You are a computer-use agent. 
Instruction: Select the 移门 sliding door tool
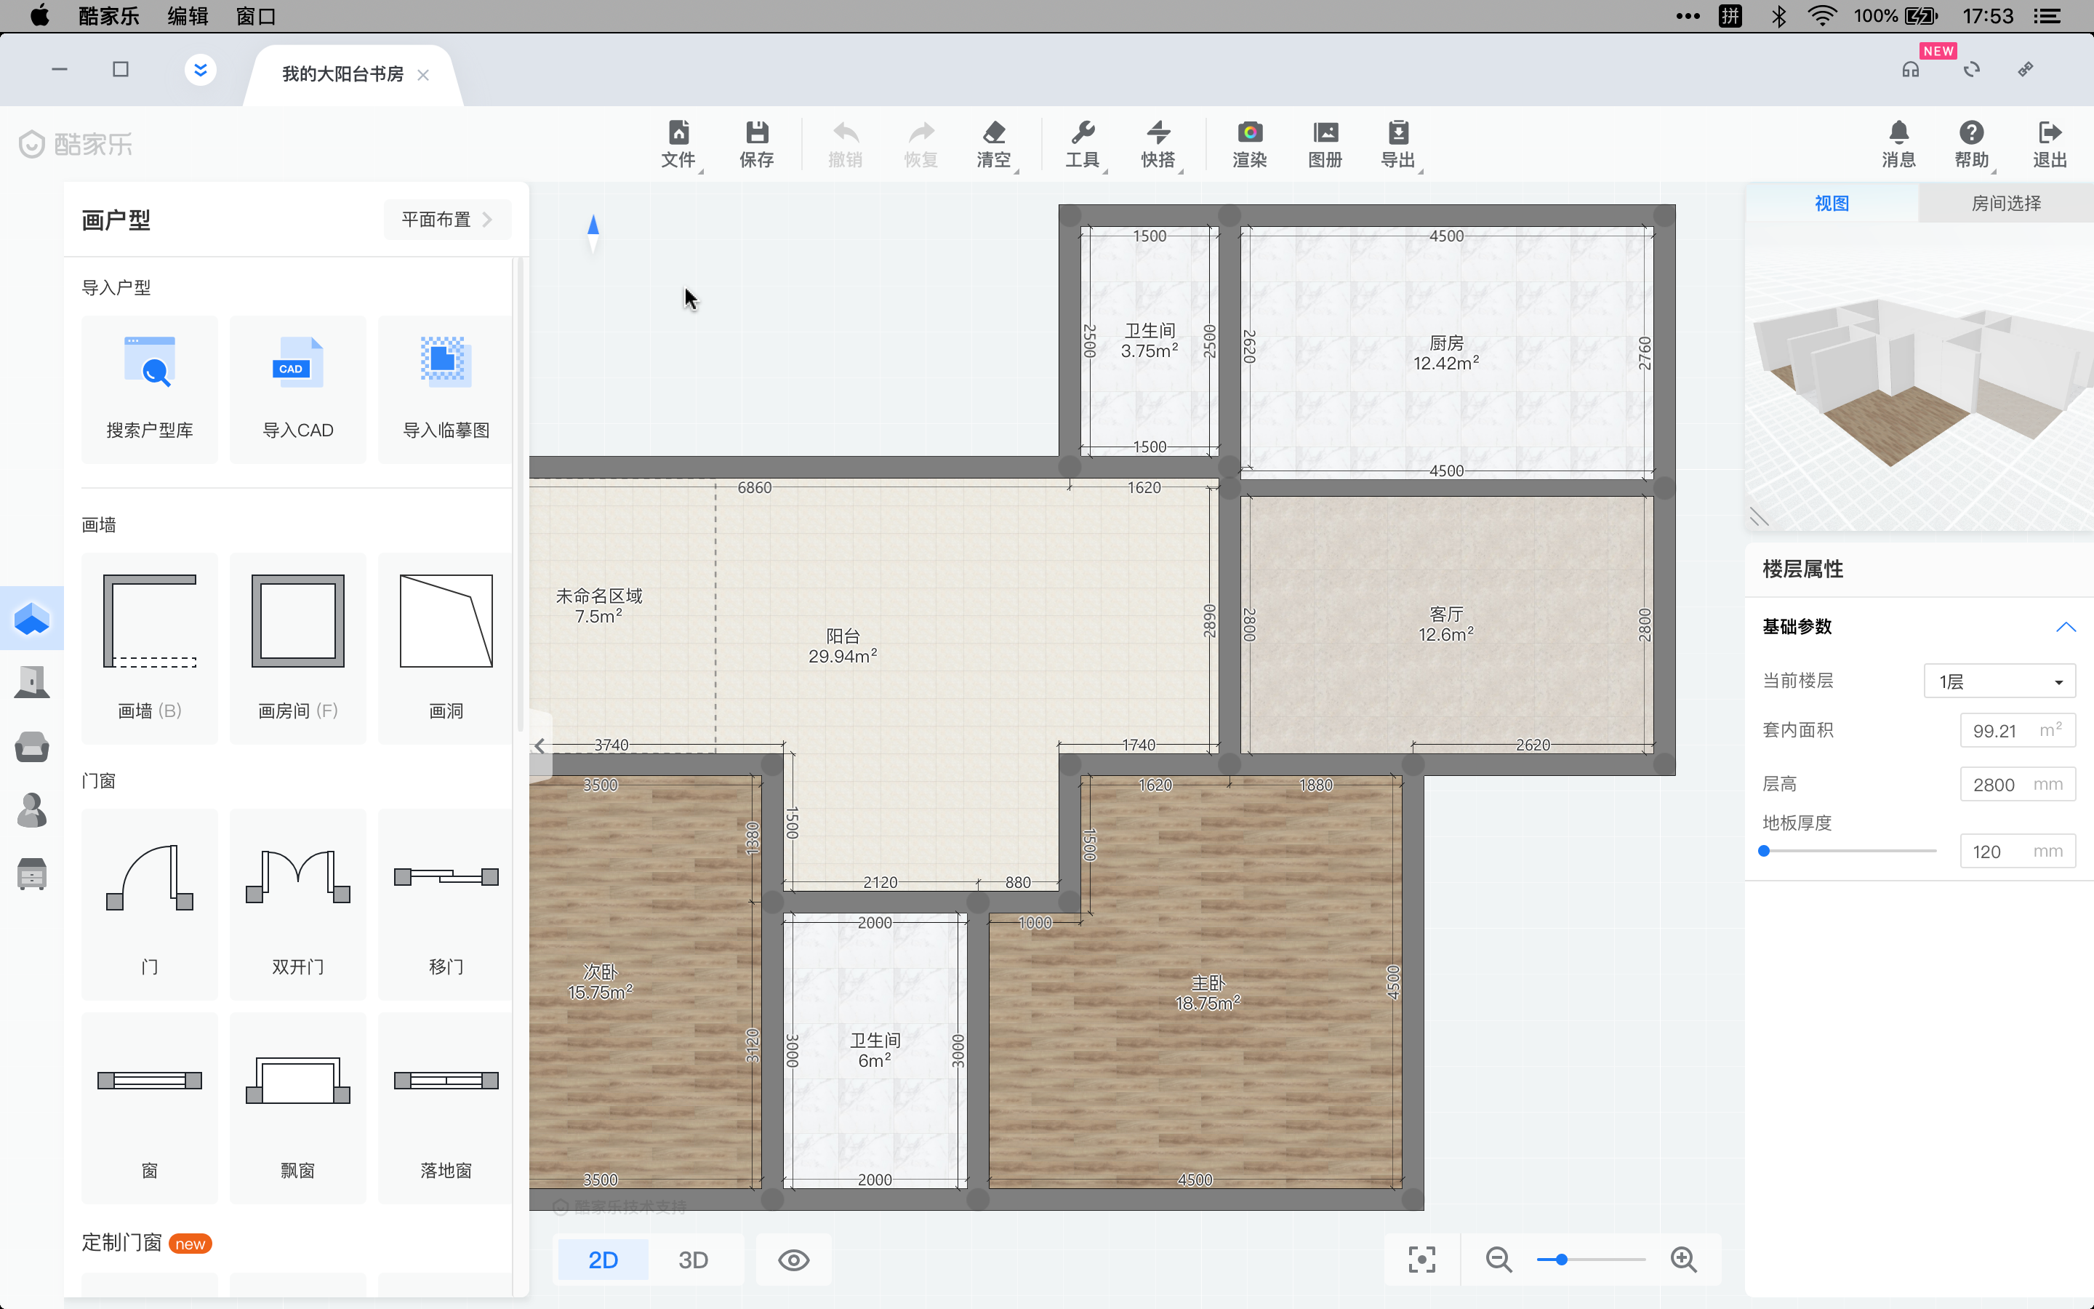[x=446, y=905]
